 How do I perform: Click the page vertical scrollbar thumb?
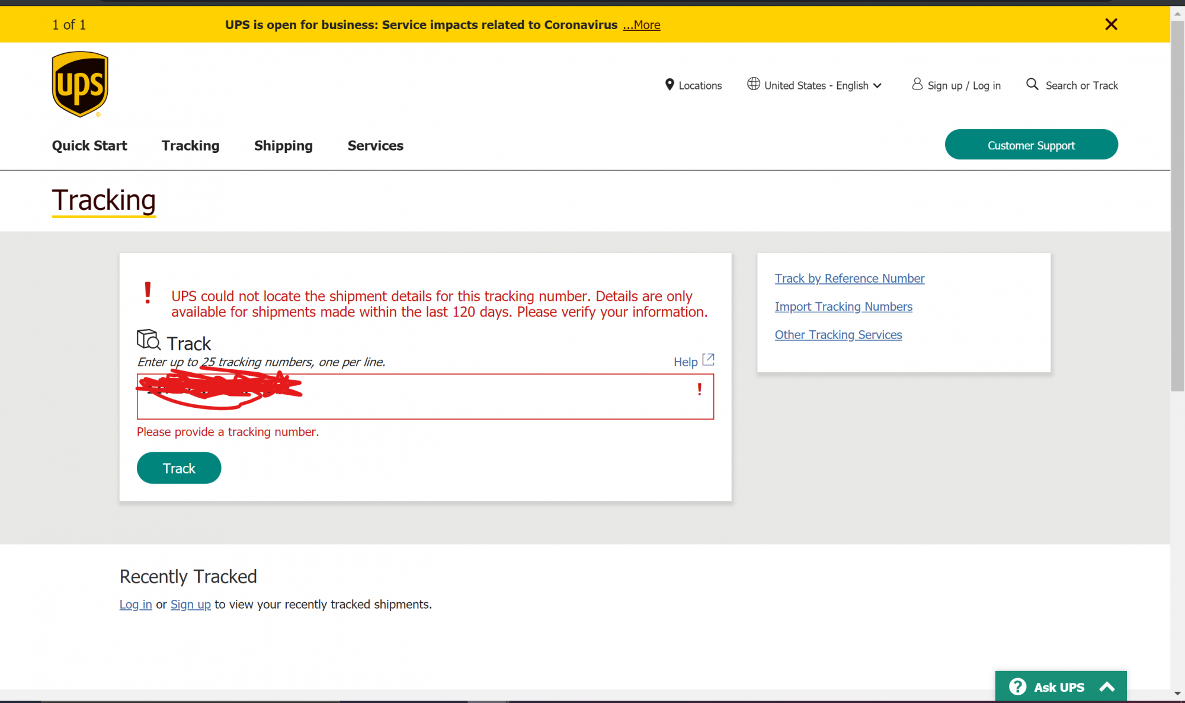pyautogui.click(x=1177, y=206)
